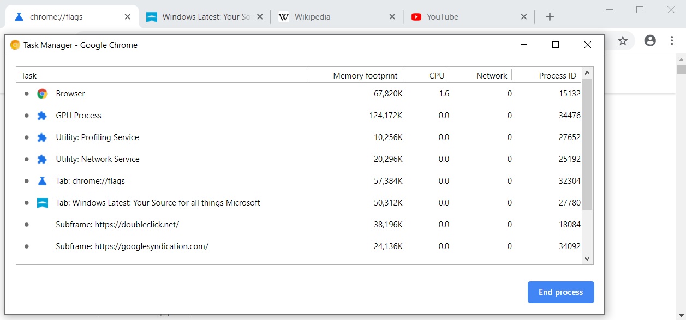This screenshot has width=686, height=320.
Task: Click memory value 10,256K
Action: (x=388, y=137)
